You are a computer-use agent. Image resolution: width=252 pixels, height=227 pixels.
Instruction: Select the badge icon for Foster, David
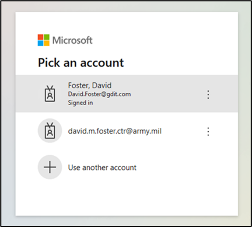click(x=50, y=94)
